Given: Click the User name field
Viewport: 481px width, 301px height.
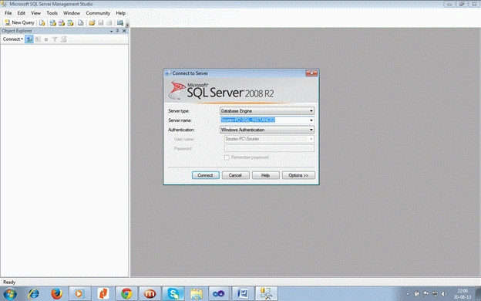Looking at the screenshot, I should (269, 139).
